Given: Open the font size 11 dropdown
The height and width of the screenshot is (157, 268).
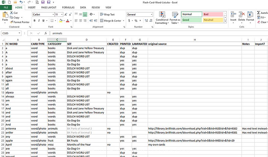Looking at the screenshot, I should [x=62, y=14].
